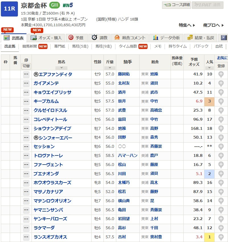Sort by 人気 using the column arrow
Viewport: 228px width, 242px height.
pos(209,67)
